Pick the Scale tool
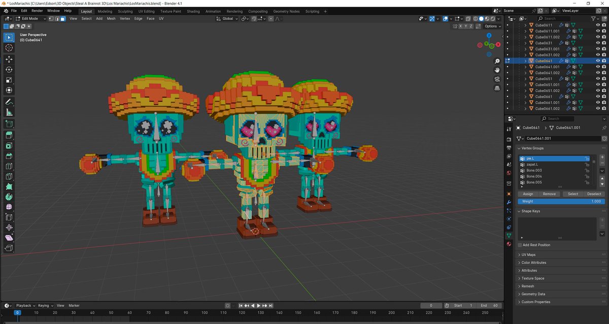Image resolution: width=609 pixels, height=324 pixels. point(9,80)
